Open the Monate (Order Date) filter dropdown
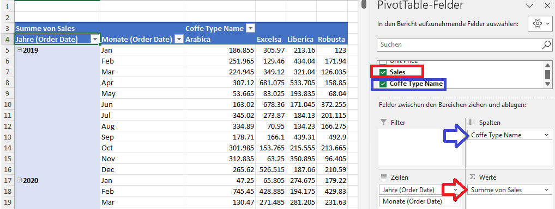This screenshot has height=209, width=555. (179, 40)
